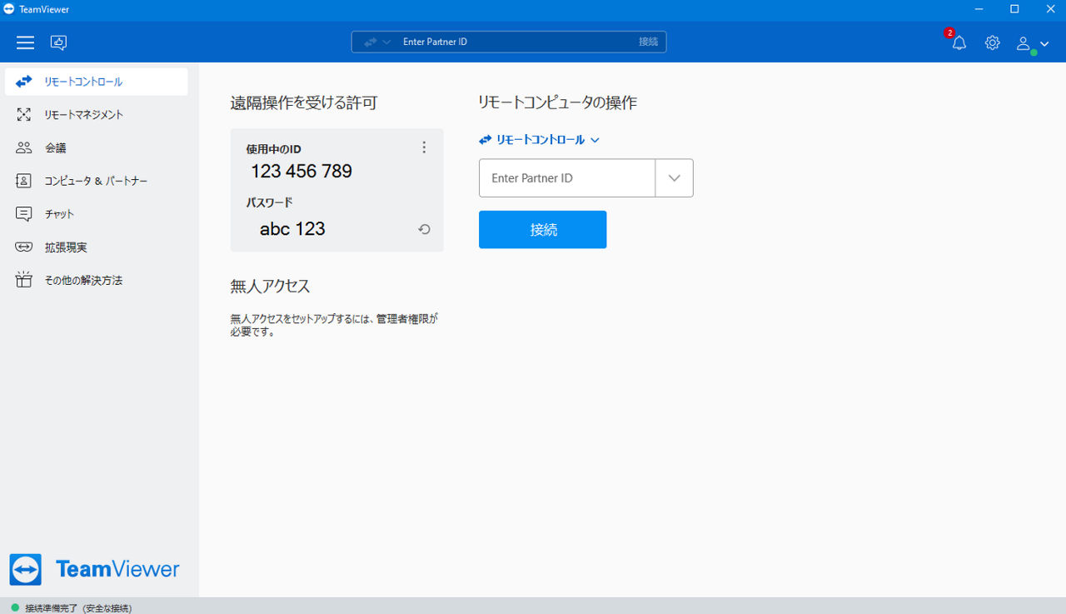Click the remote control arrows sidebar icon
1066x614 pixels.
point(23,82)
